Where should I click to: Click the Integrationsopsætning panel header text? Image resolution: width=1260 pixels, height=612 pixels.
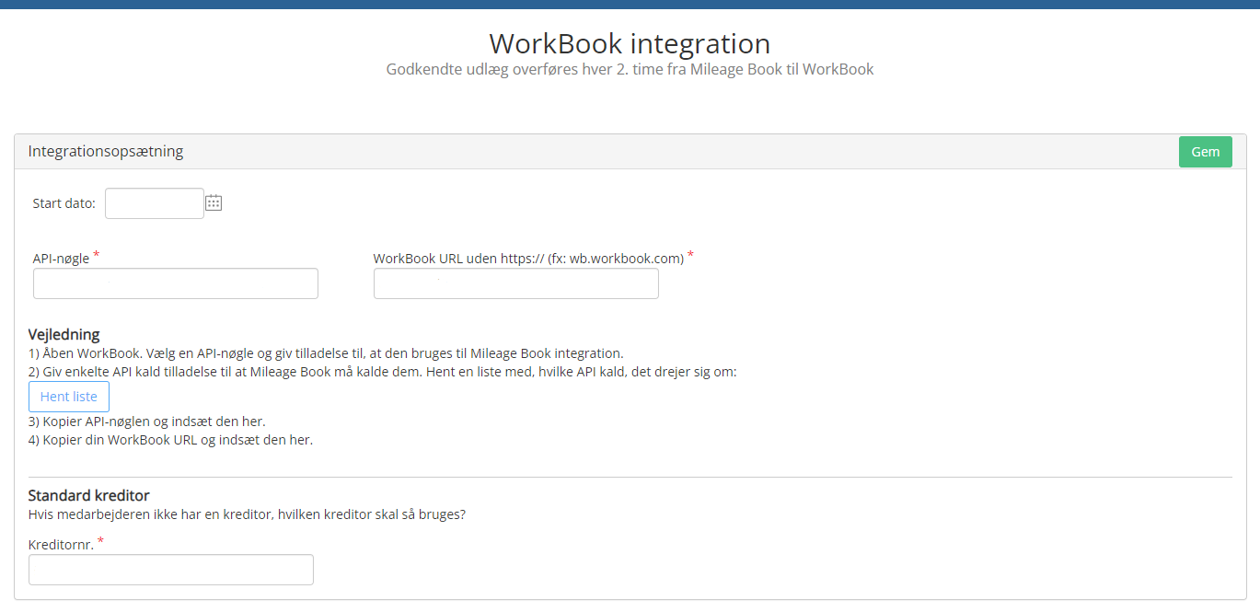(106, 151)
